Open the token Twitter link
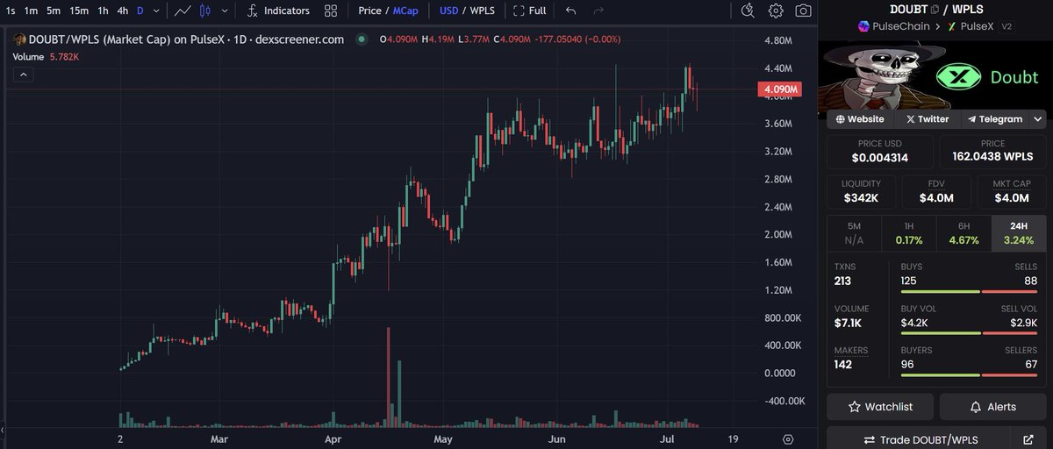Viewport: 1053px width, 449px height. point(927,119)
